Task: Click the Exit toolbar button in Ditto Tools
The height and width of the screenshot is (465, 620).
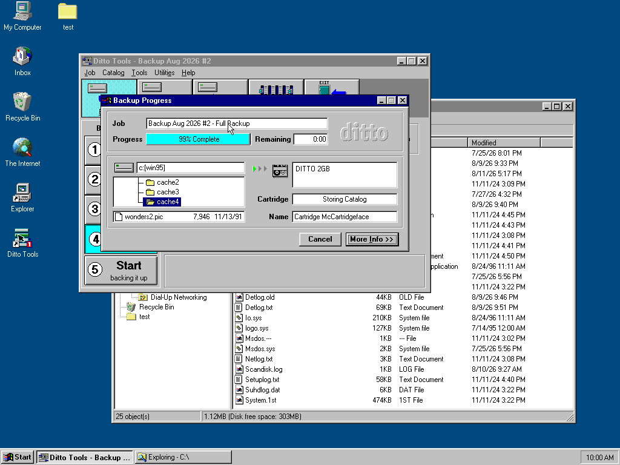Action: coord(332,87)
